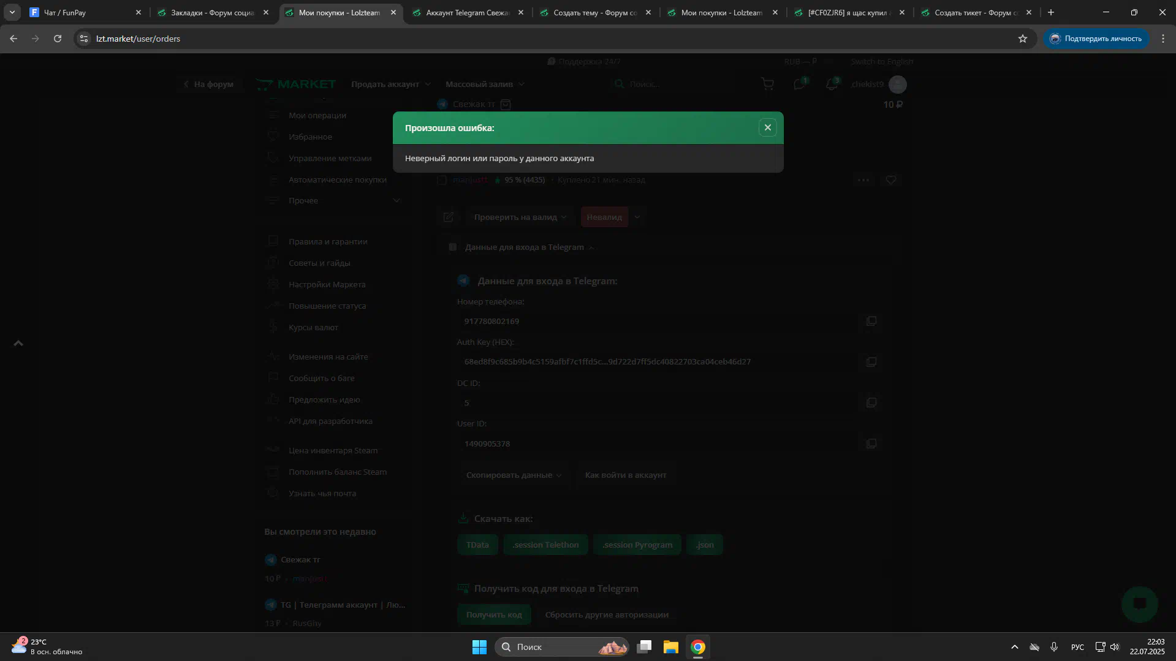Add the purchase to favorites with heart icon
1176x661 pixels.
pyautogui.click(x=890, y=180)
